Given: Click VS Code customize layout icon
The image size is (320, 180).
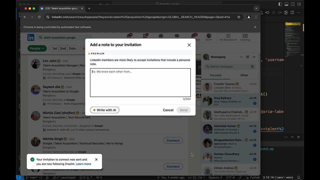Looking at the screenshot, I should coord(299,4).
